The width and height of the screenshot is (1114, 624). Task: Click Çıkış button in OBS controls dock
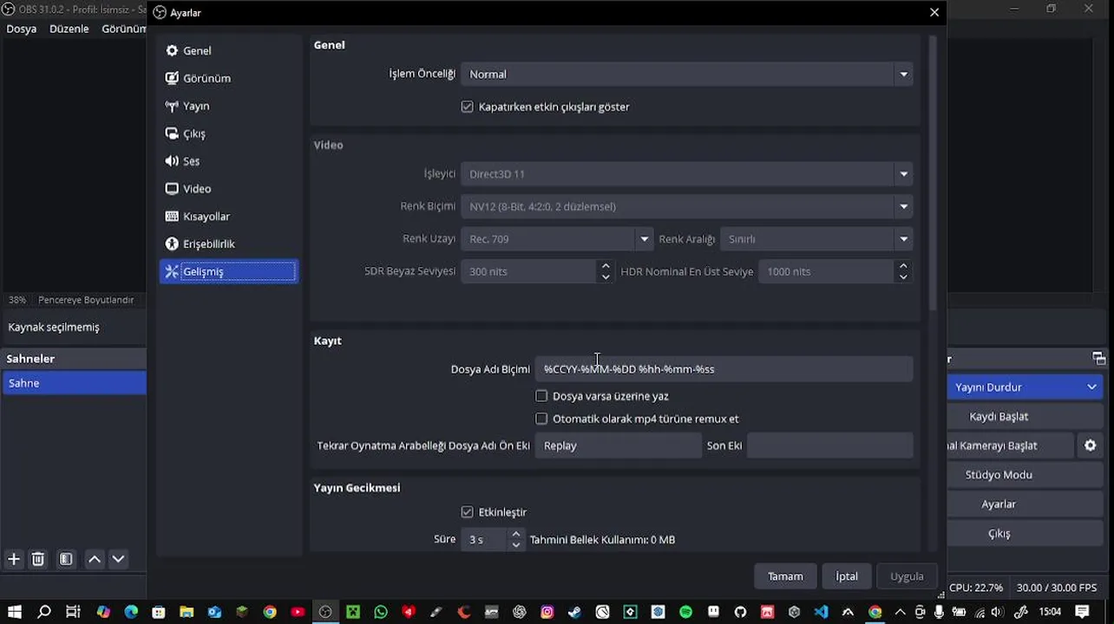click(999, 534)
